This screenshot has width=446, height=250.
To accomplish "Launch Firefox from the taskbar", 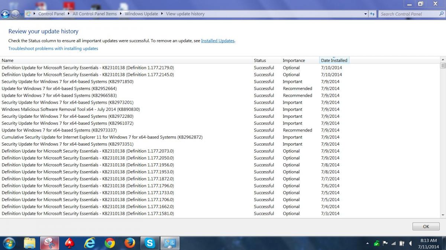I will 130,243.
